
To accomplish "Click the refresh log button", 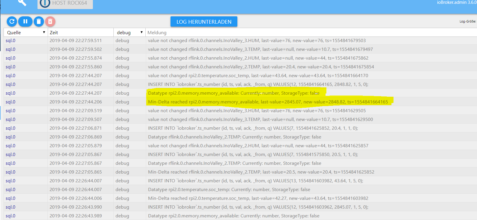I will 12,21.
